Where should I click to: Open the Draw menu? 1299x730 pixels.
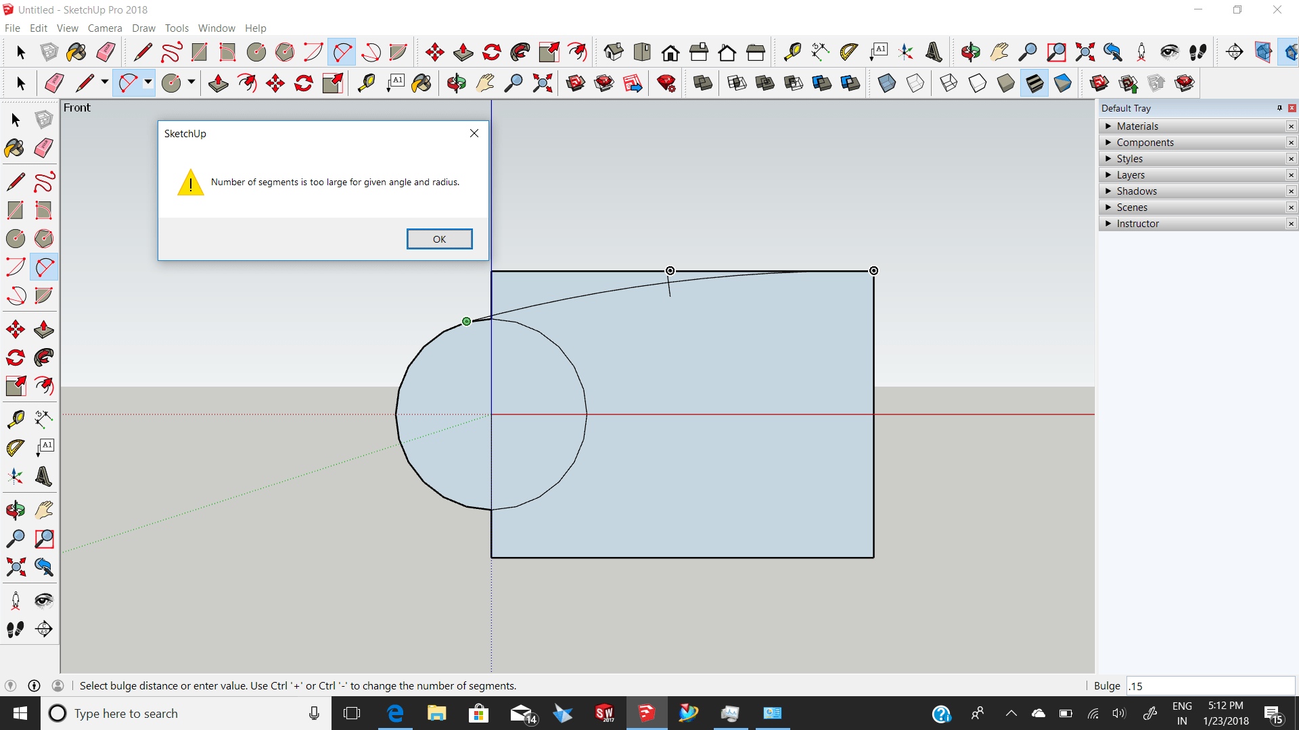(143, 28)
